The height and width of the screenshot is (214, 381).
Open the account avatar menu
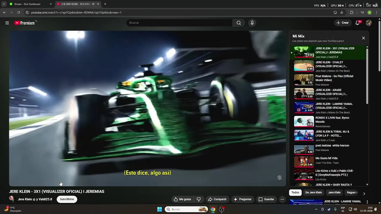369,23
